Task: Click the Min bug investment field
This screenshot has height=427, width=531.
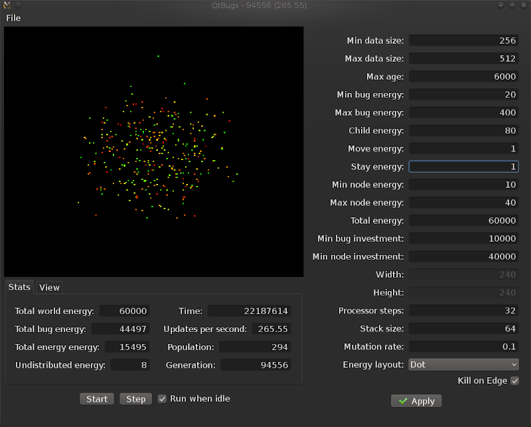Action: click(463, 238)
